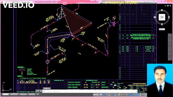Click the N compass direction on ViewCube
The image size is (173, 97).
coord(162,10)
